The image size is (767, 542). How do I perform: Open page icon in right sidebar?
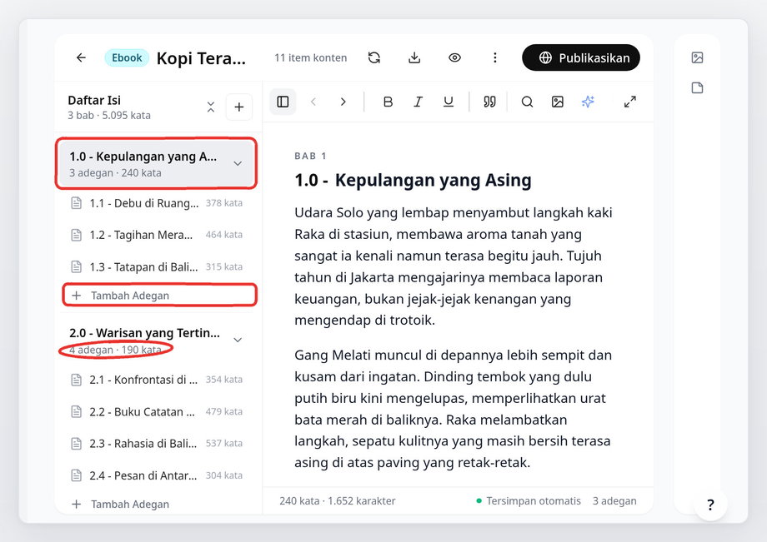click(x=698, y=88)
